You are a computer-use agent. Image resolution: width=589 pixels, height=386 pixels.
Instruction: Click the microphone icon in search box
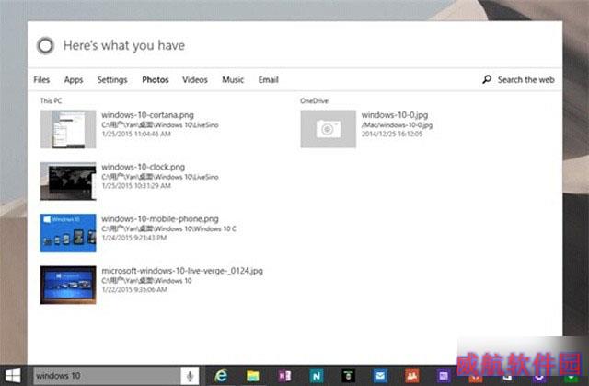click(x=191, y=376)
